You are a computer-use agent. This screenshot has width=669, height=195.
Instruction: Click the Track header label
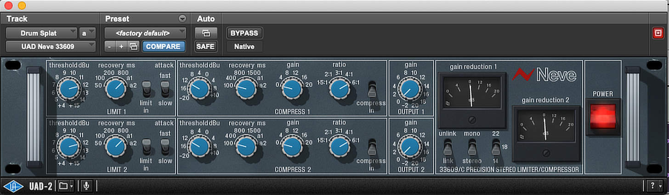coord(17,19)
